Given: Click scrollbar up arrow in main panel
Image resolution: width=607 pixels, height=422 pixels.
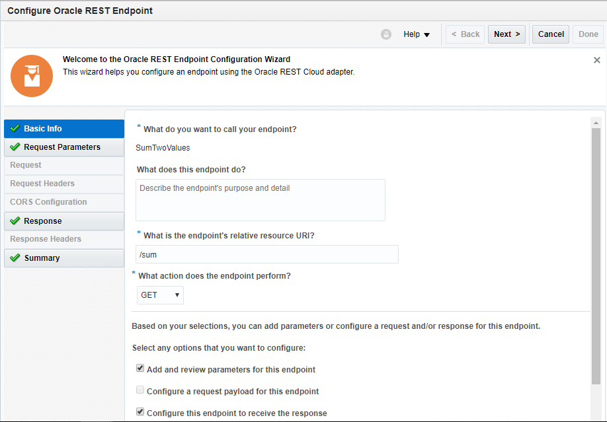Looking at the screenshot, I should (596, 123).
